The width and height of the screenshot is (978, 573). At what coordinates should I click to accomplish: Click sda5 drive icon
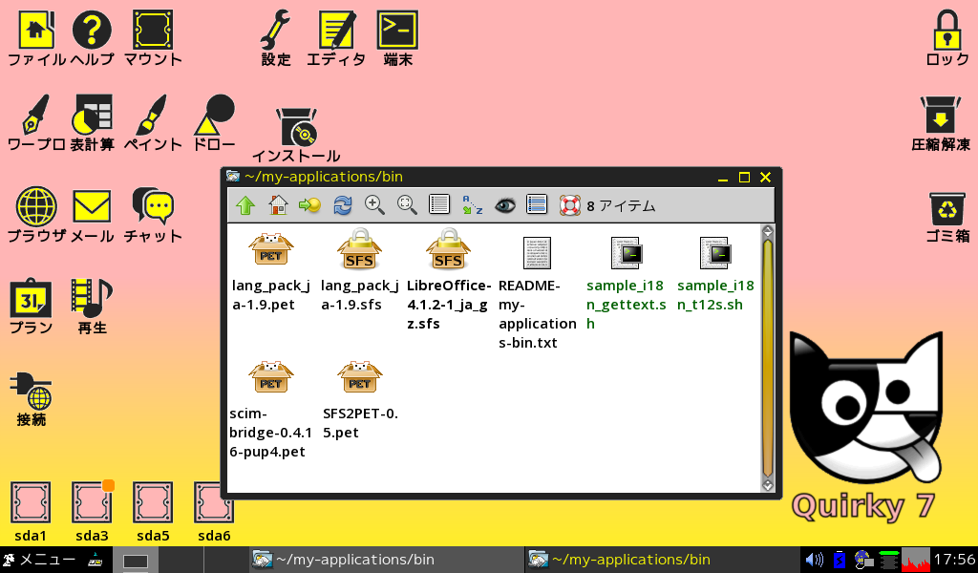pyautogui.click(x=153, y=511)
